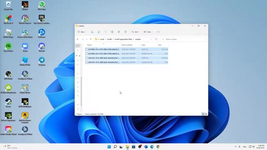Click the navigation pane vertical scrollbar
Image resolution: width=267 pixels, height=150 pixels.
pos(81,92)
